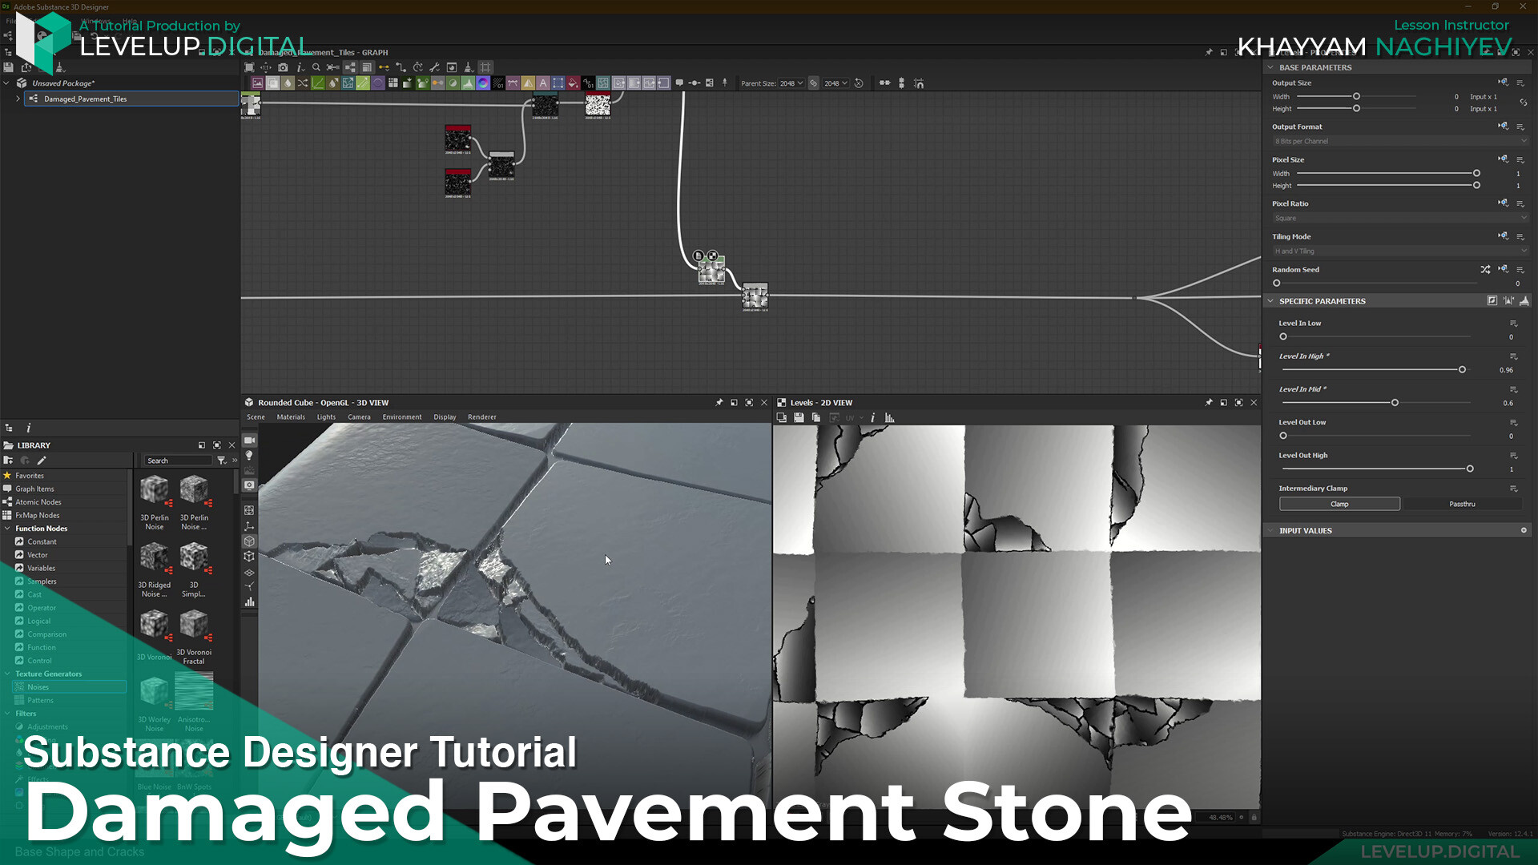
Task: Enable grid snapping in the graph toolbar
Action: [x=485, y=67]
